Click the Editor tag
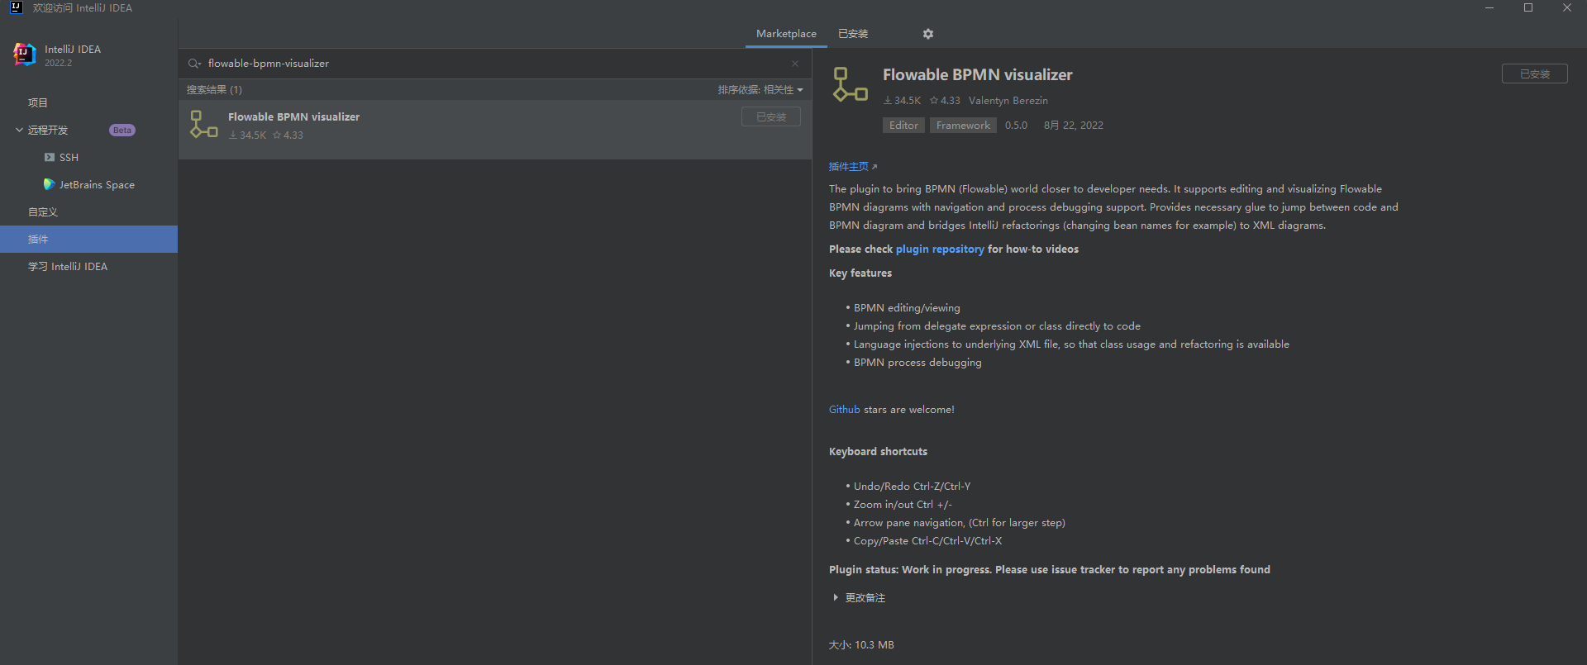This screenshot has width=1587, height=665. 903,125
